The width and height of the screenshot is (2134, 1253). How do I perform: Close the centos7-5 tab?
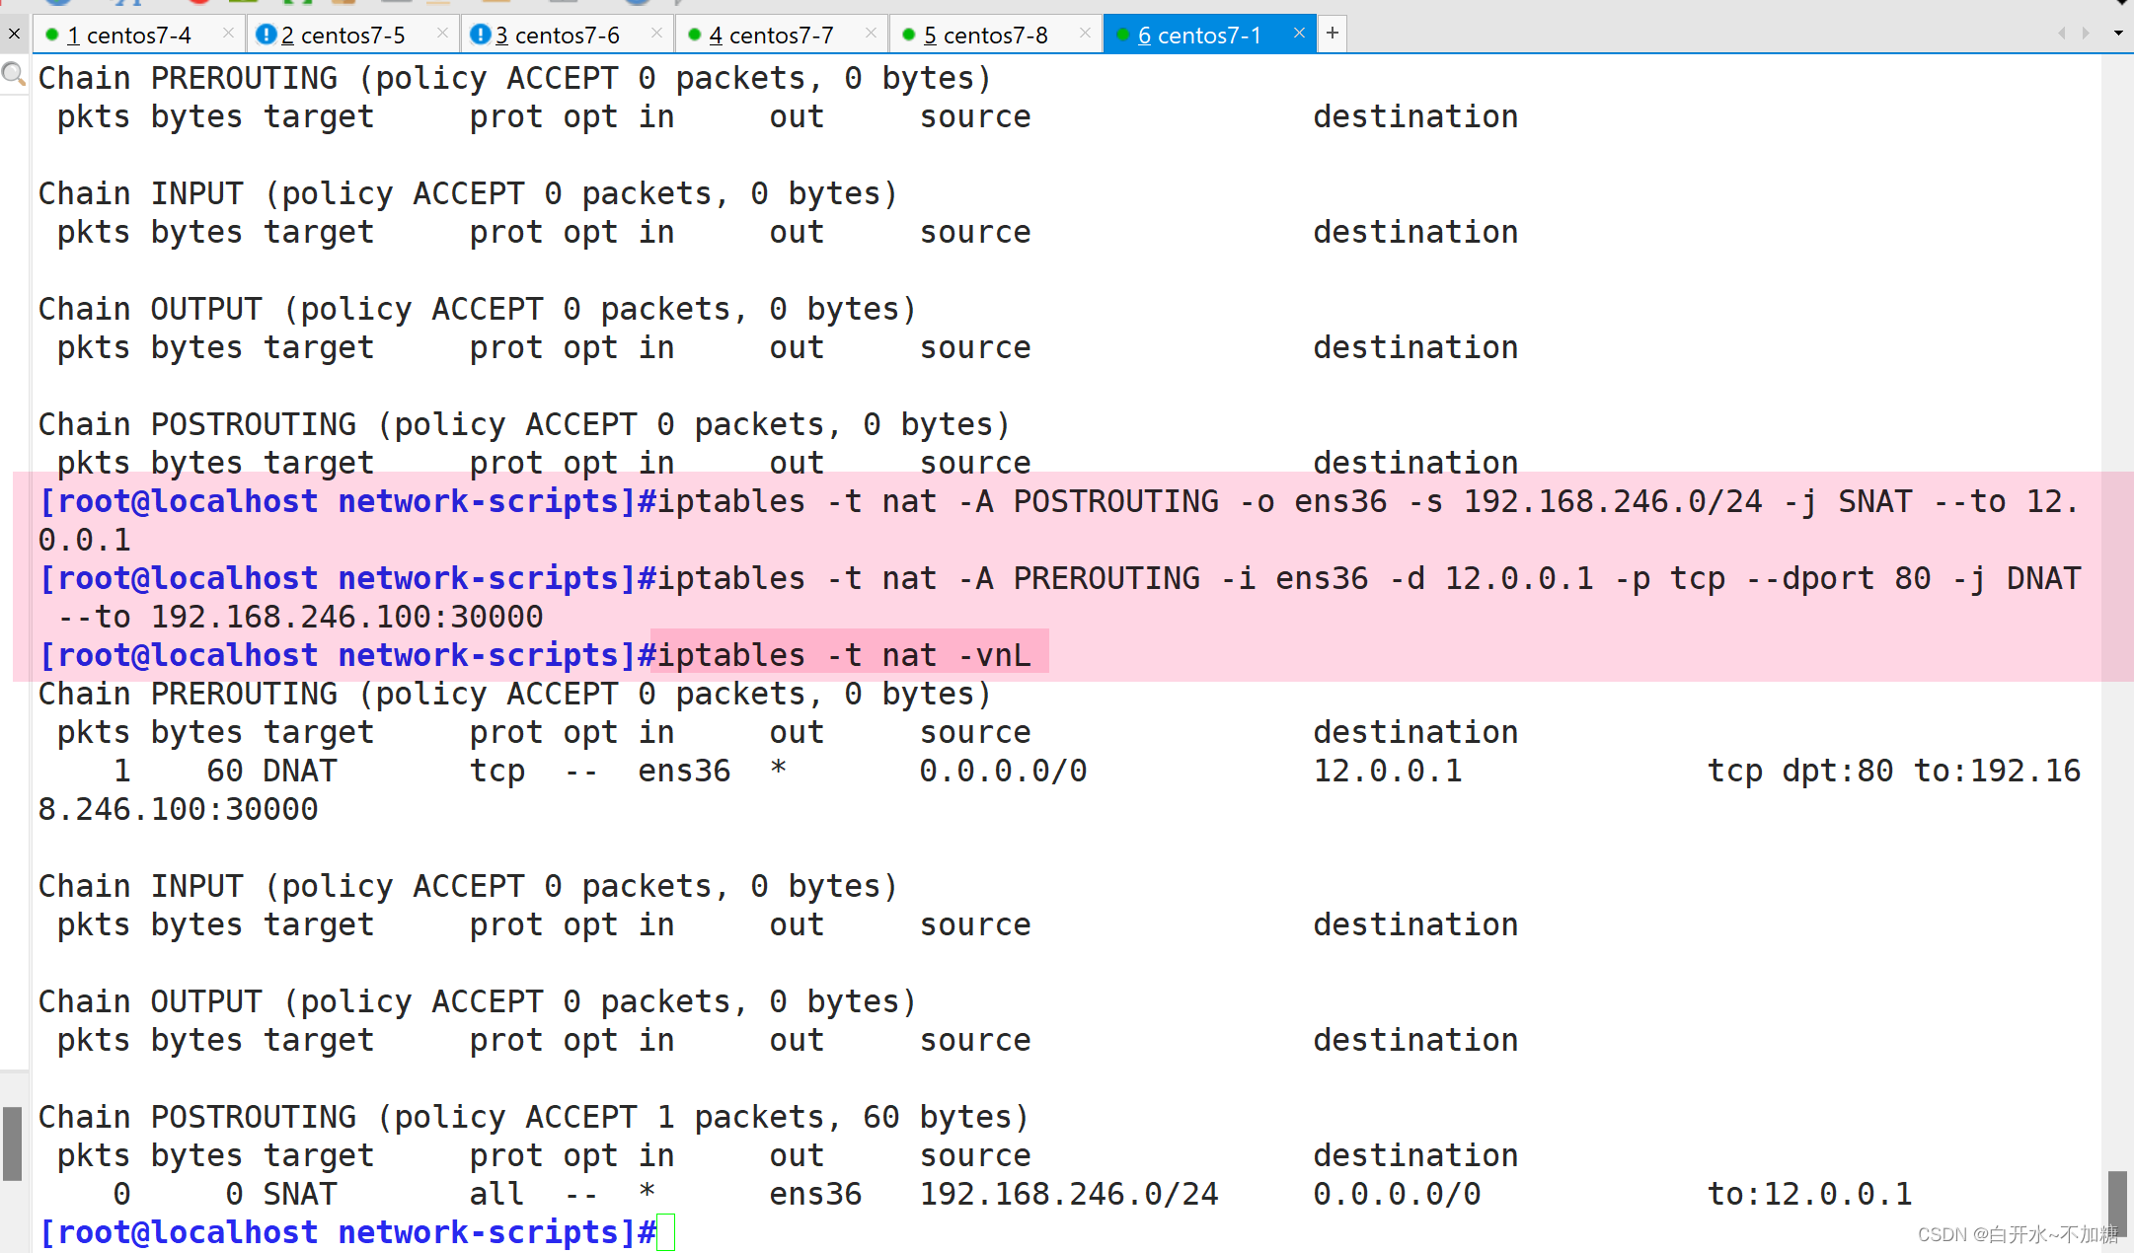(x=442, y=34)
